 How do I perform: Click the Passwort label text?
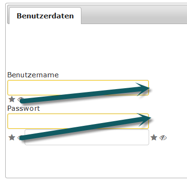click(24, 108)
